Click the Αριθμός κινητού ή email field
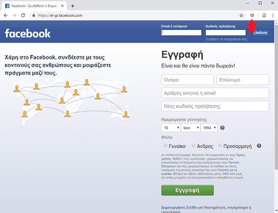This screenshot has width=278, height=213. 215,93
